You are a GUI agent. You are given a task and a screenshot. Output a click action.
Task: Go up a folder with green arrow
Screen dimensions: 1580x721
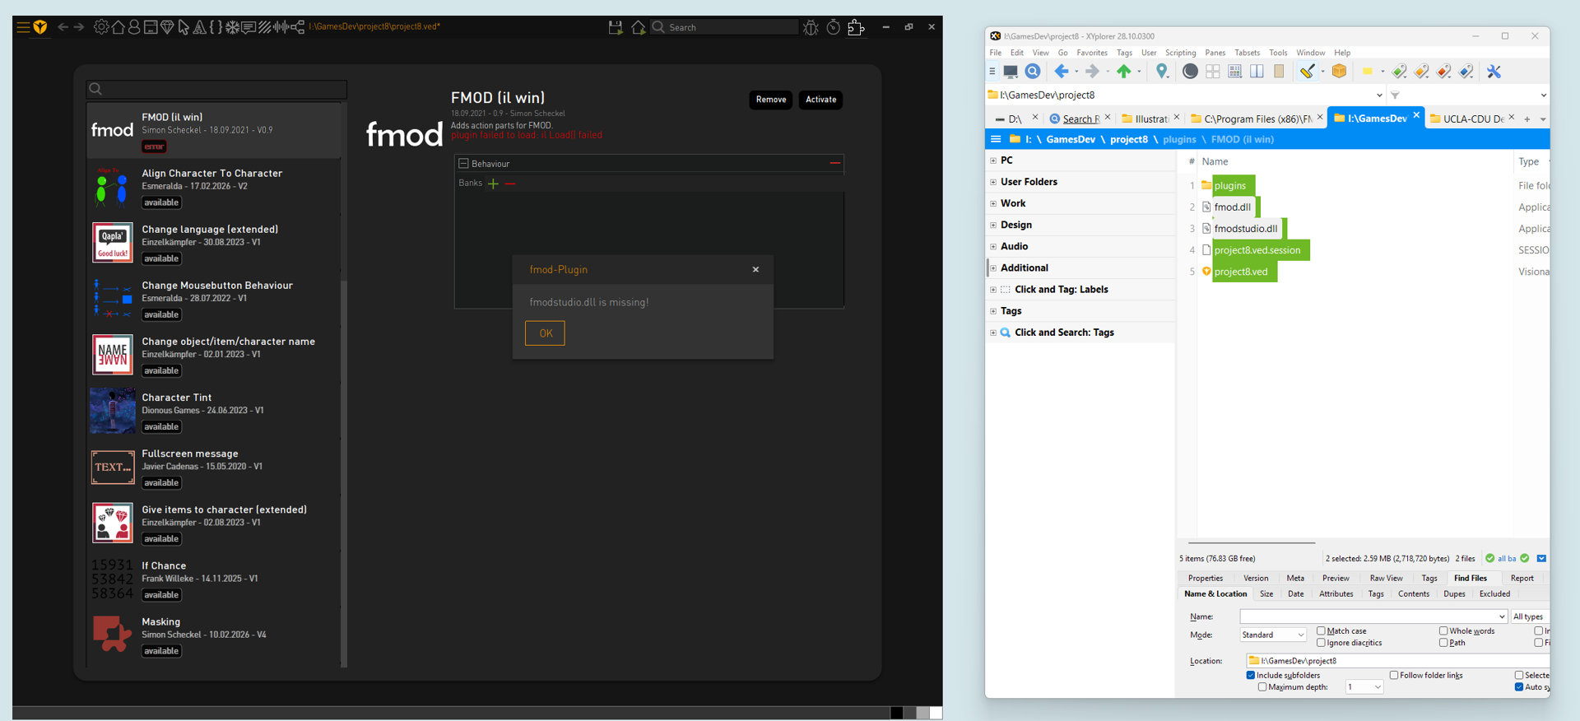click(x=1123, y=72)
